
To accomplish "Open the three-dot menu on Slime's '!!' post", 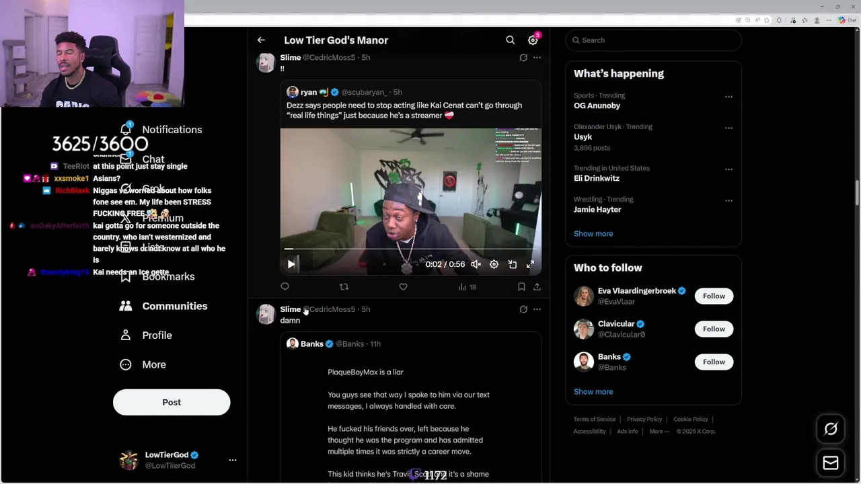I will (x=537, y=58).
